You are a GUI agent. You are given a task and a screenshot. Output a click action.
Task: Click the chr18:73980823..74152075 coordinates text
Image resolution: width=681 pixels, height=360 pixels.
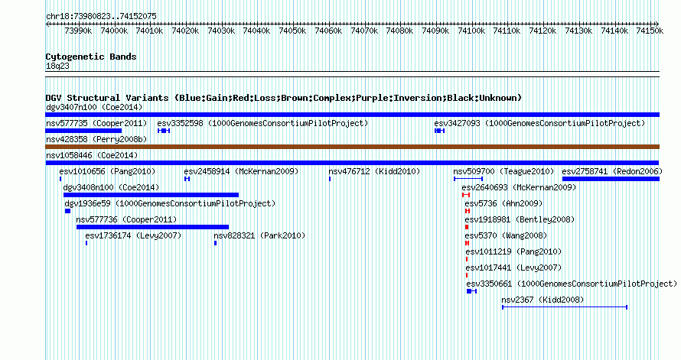coord(101,16)
